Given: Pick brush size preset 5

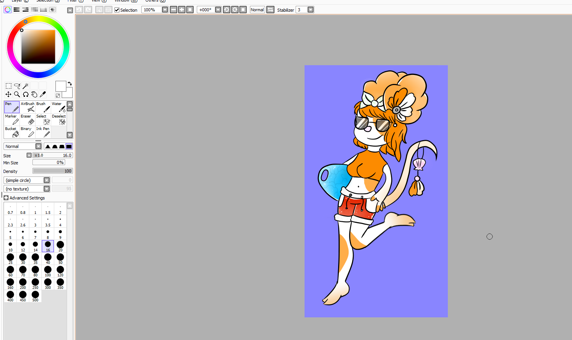Looking at the screenshot, I should [10, 234].
